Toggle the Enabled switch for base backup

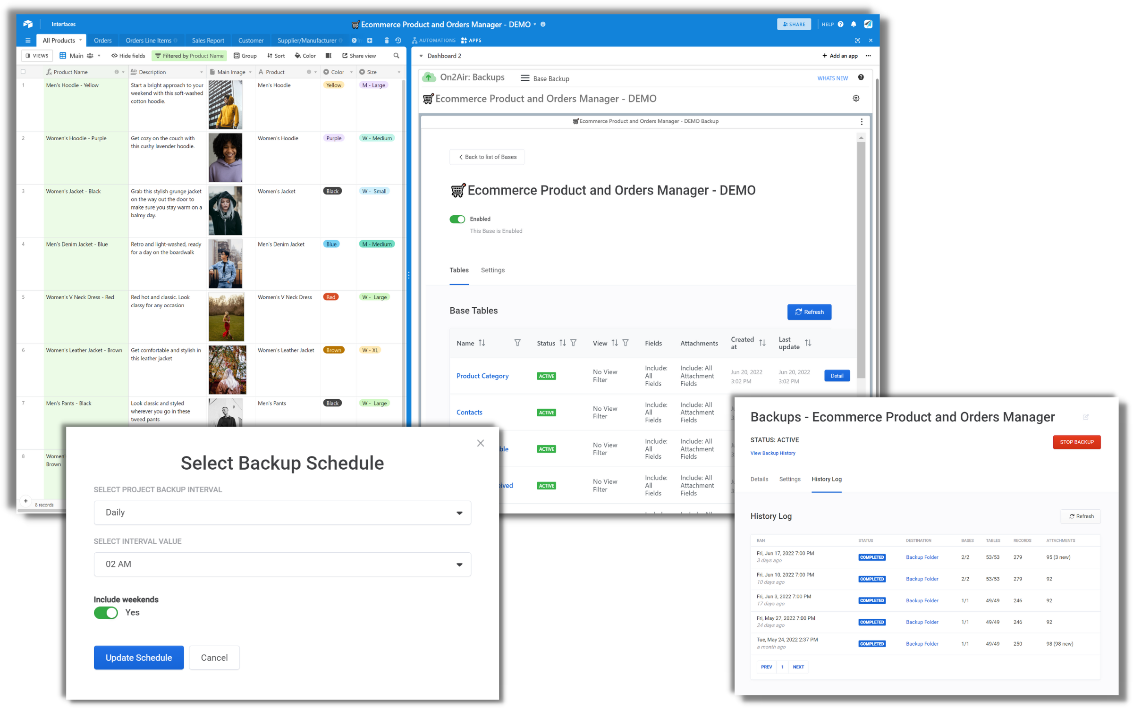456,219
